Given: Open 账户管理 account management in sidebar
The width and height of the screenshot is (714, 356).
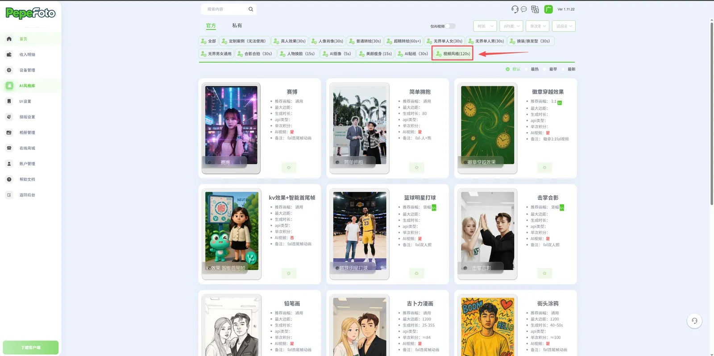Looking at the screenshot, I should pyautogui.click(x=30, y=164).
